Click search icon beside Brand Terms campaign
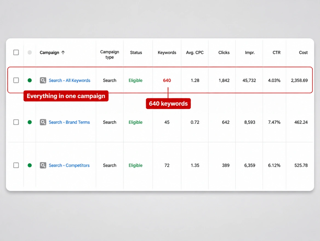Screen dimensions: 320x241 pos(43,122)
